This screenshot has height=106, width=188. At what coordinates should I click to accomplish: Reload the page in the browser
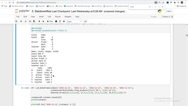[x=10, y=3]
